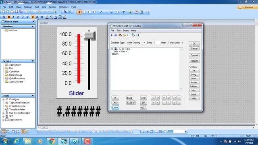Insert the AND operator
Screen dimensions: 258x145
tap(144, 97)
